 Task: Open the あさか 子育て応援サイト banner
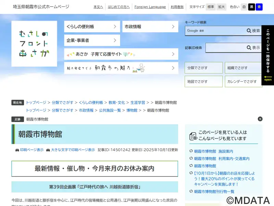(121, 54)
